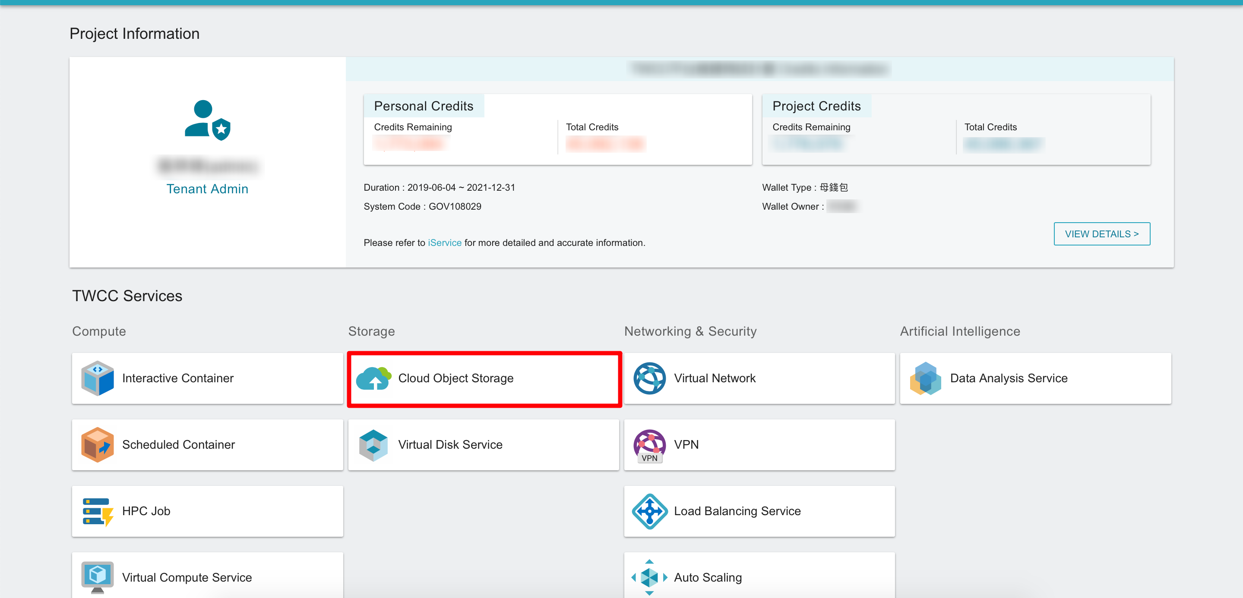1243x598 pixels.
Task: Open the Interactive Container service
Action: [208, 378]
